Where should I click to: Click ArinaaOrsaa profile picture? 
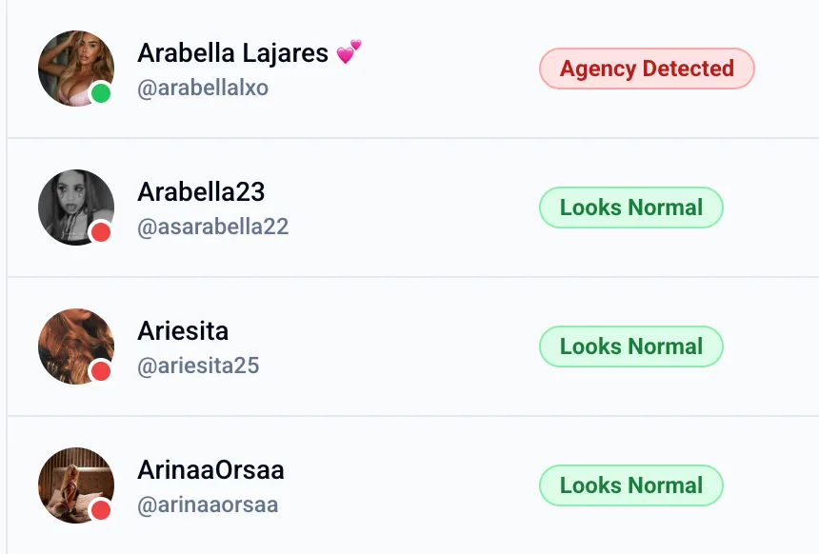coord(76,485)
